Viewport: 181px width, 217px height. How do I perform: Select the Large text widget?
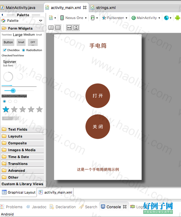tap(18, 35)
